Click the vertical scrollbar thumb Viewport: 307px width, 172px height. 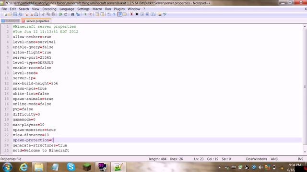[x=305, y=87]
